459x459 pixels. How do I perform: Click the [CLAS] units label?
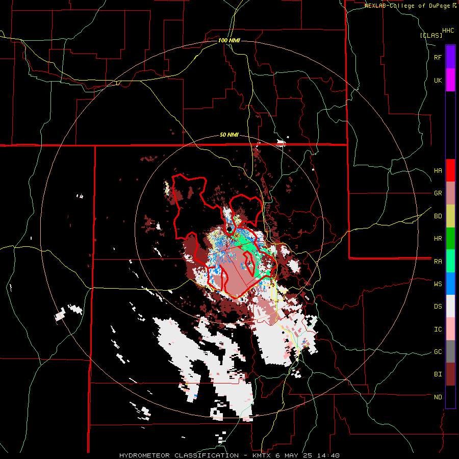pyautogui.click(x=431, y=35)
